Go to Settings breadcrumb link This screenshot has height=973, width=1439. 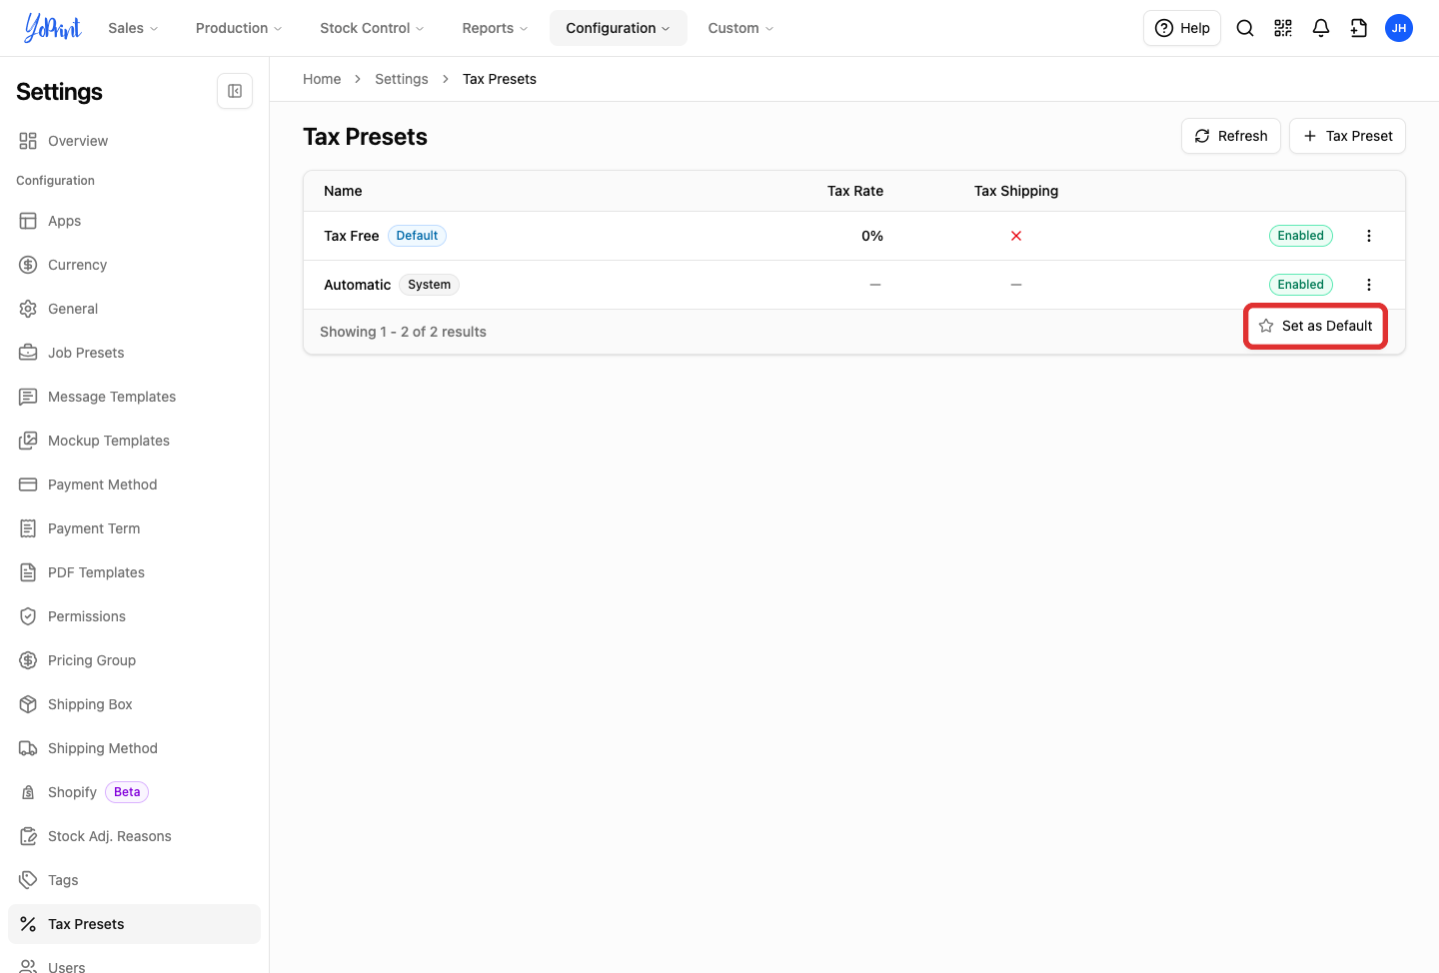[x=402, y=79]
